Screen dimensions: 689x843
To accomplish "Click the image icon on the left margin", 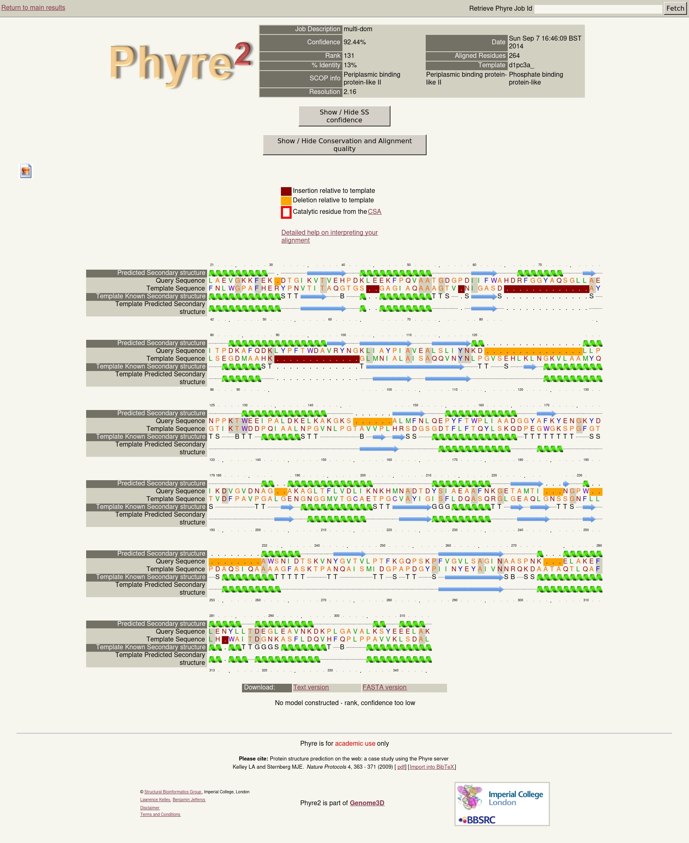I will pyautogui.click(x=26, y=171).
